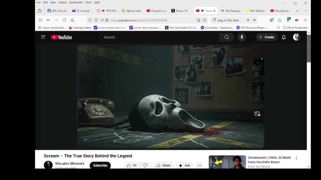The width and height of the screenshot is (321, 180).
Task: Click the Ask button
Action: click(x=184, y=165)
